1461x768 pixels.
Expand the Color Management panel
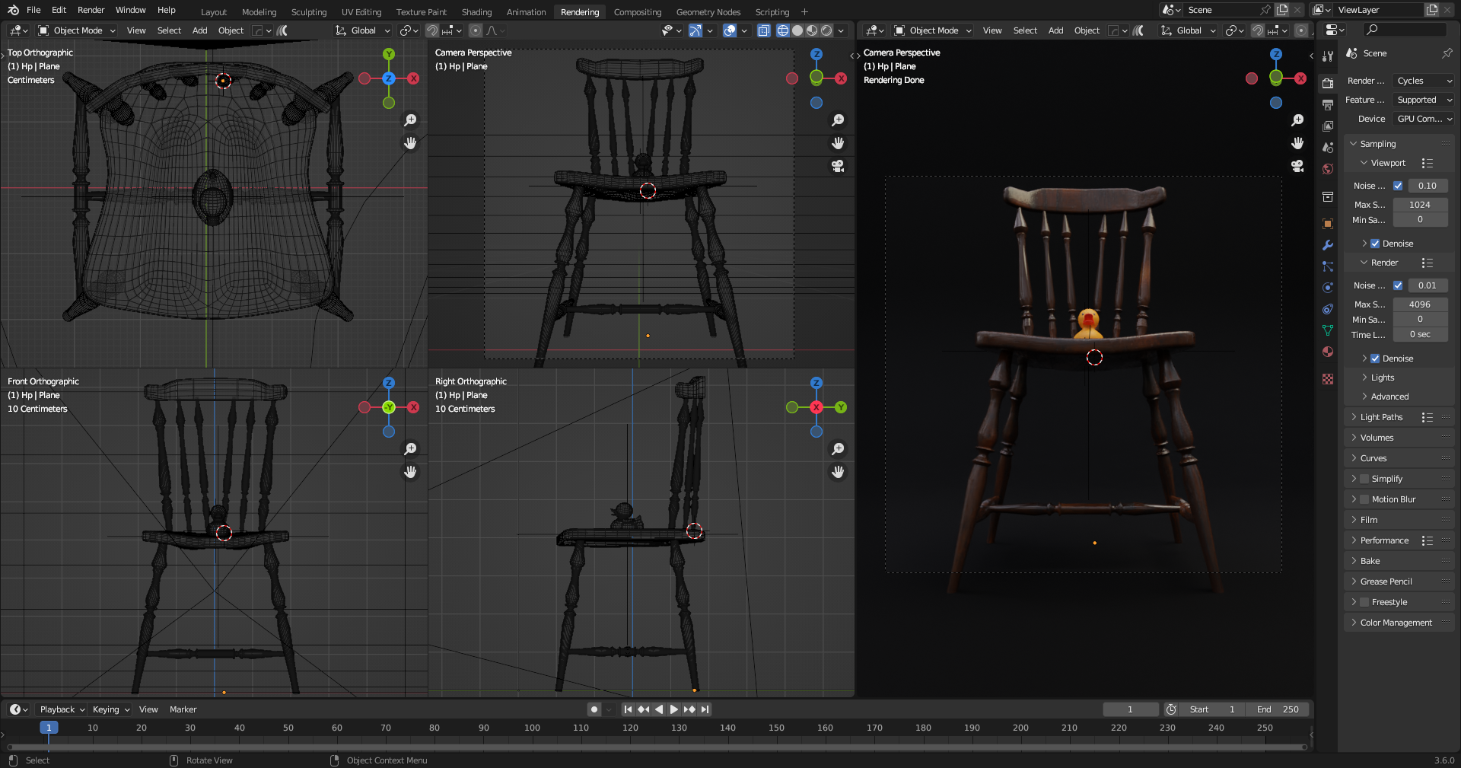click(x=1396, y=623)
